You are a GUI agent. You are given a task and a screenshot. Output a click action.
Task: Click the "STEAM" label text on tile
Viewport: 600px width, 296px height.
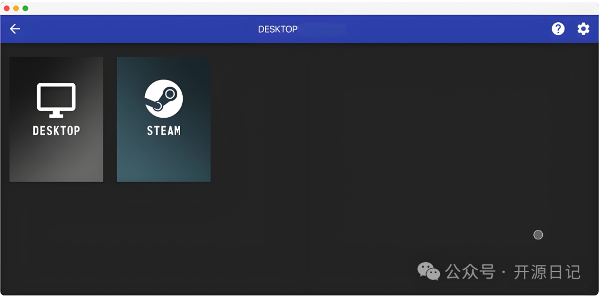[x=164, y=131]
